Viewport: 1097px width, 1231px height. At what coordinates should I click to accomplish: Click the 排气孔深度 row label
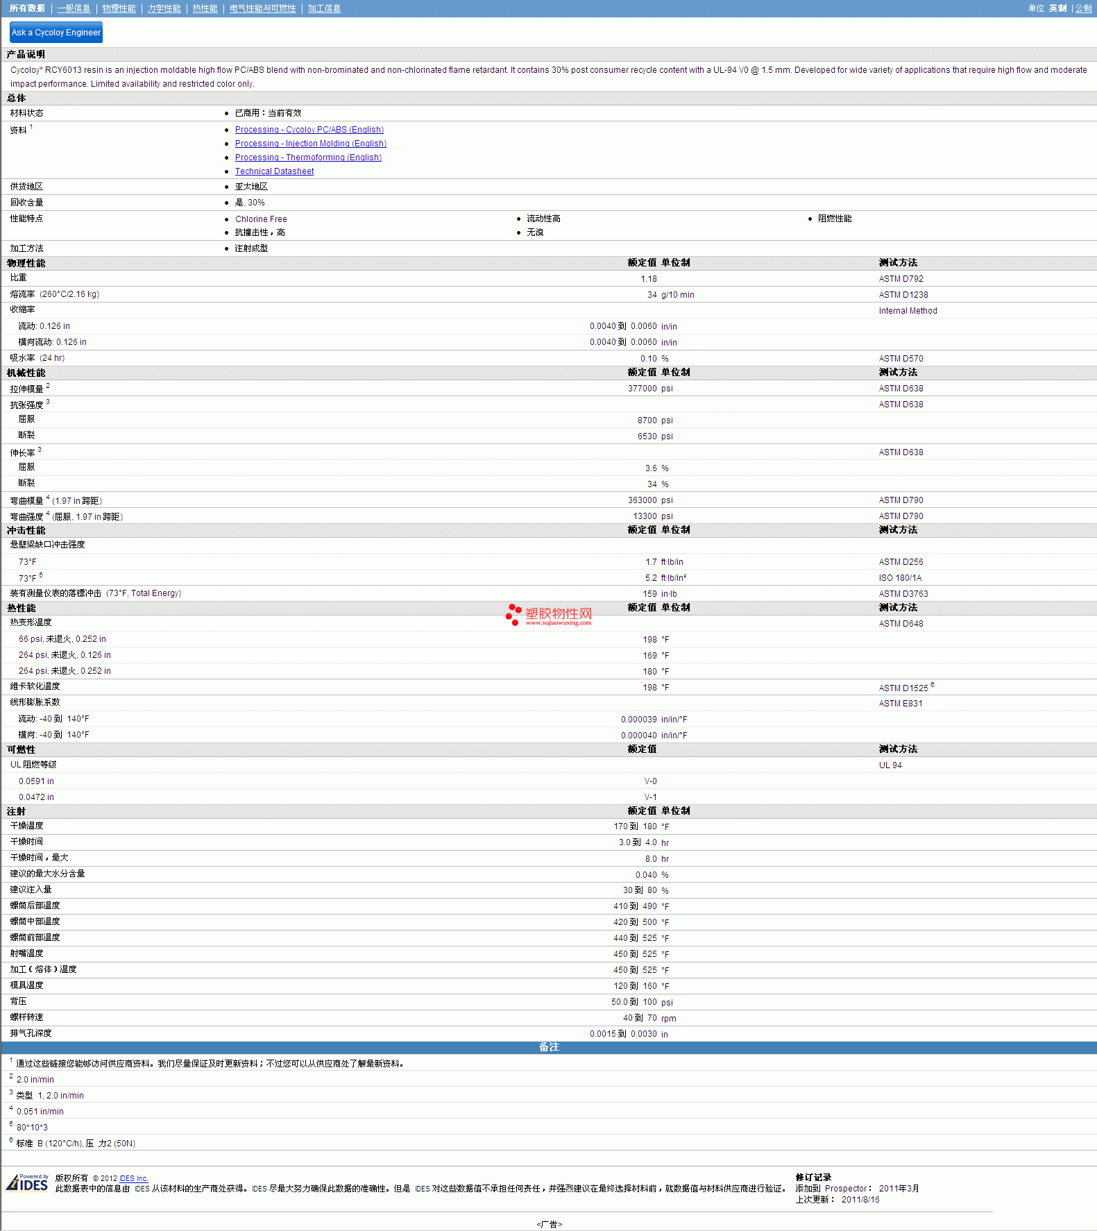coord(31,1033)
